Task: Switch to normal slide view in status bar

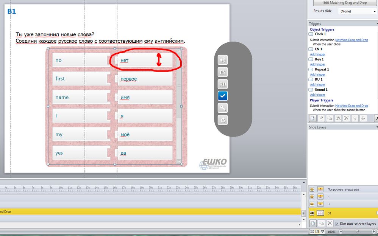Action: click(x=317, y=231)
